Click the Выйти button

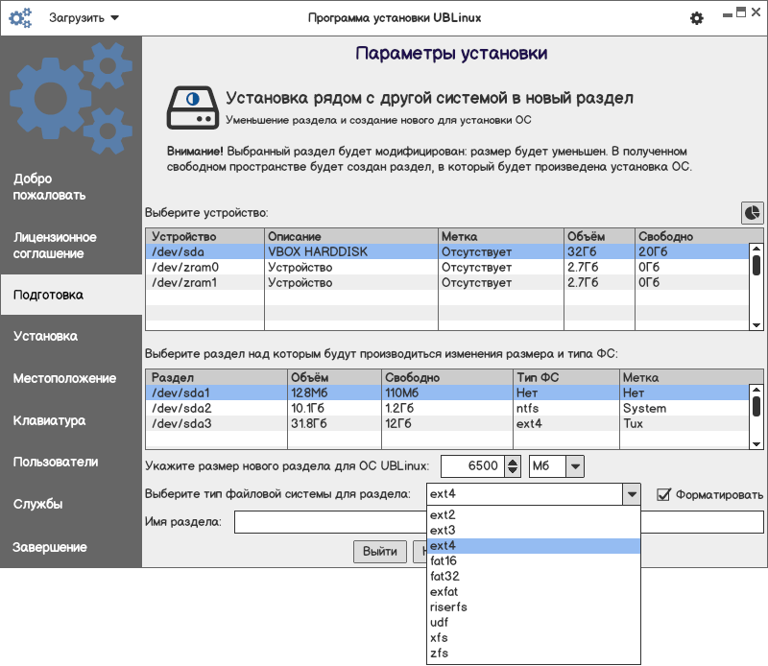click(x=380, y=552)
